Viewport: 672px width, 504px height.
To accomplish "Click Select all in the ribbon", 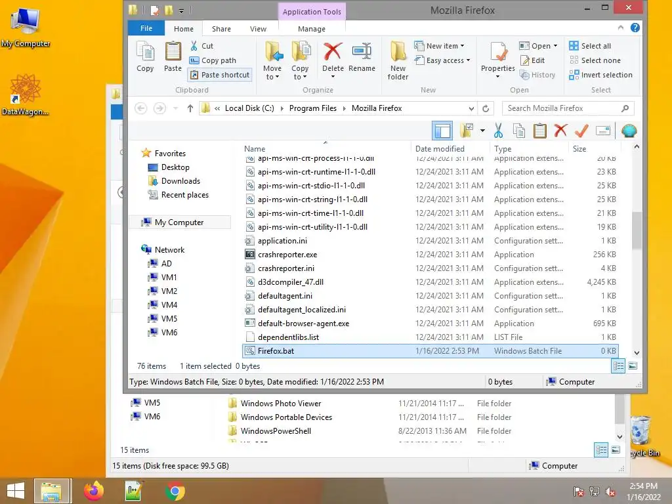I will tap(590, 46).
